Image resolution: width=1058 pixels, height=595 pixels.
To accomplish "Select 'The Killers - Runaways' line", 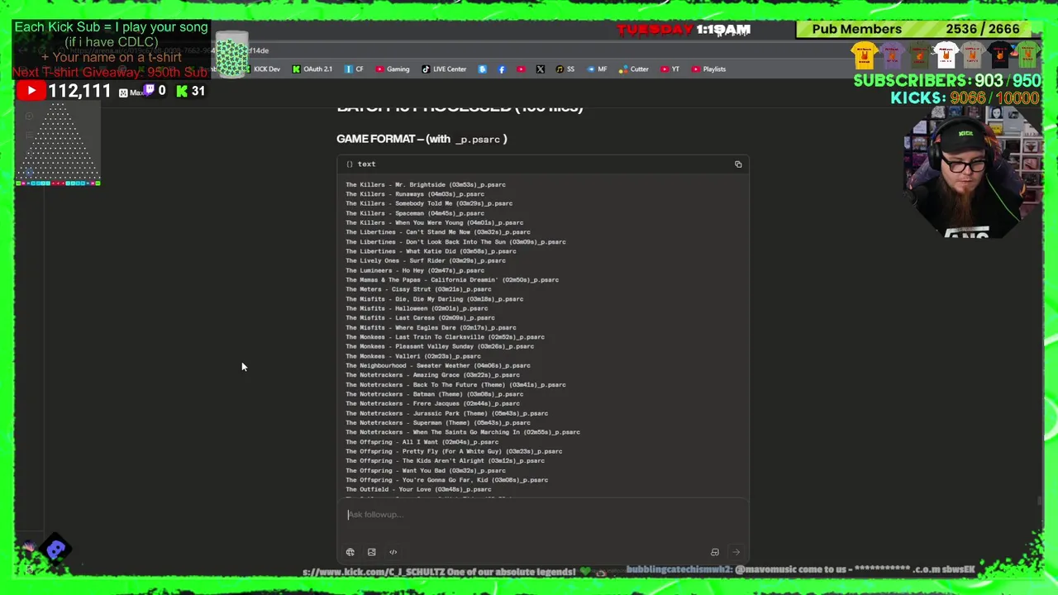I will pos(415,194).
